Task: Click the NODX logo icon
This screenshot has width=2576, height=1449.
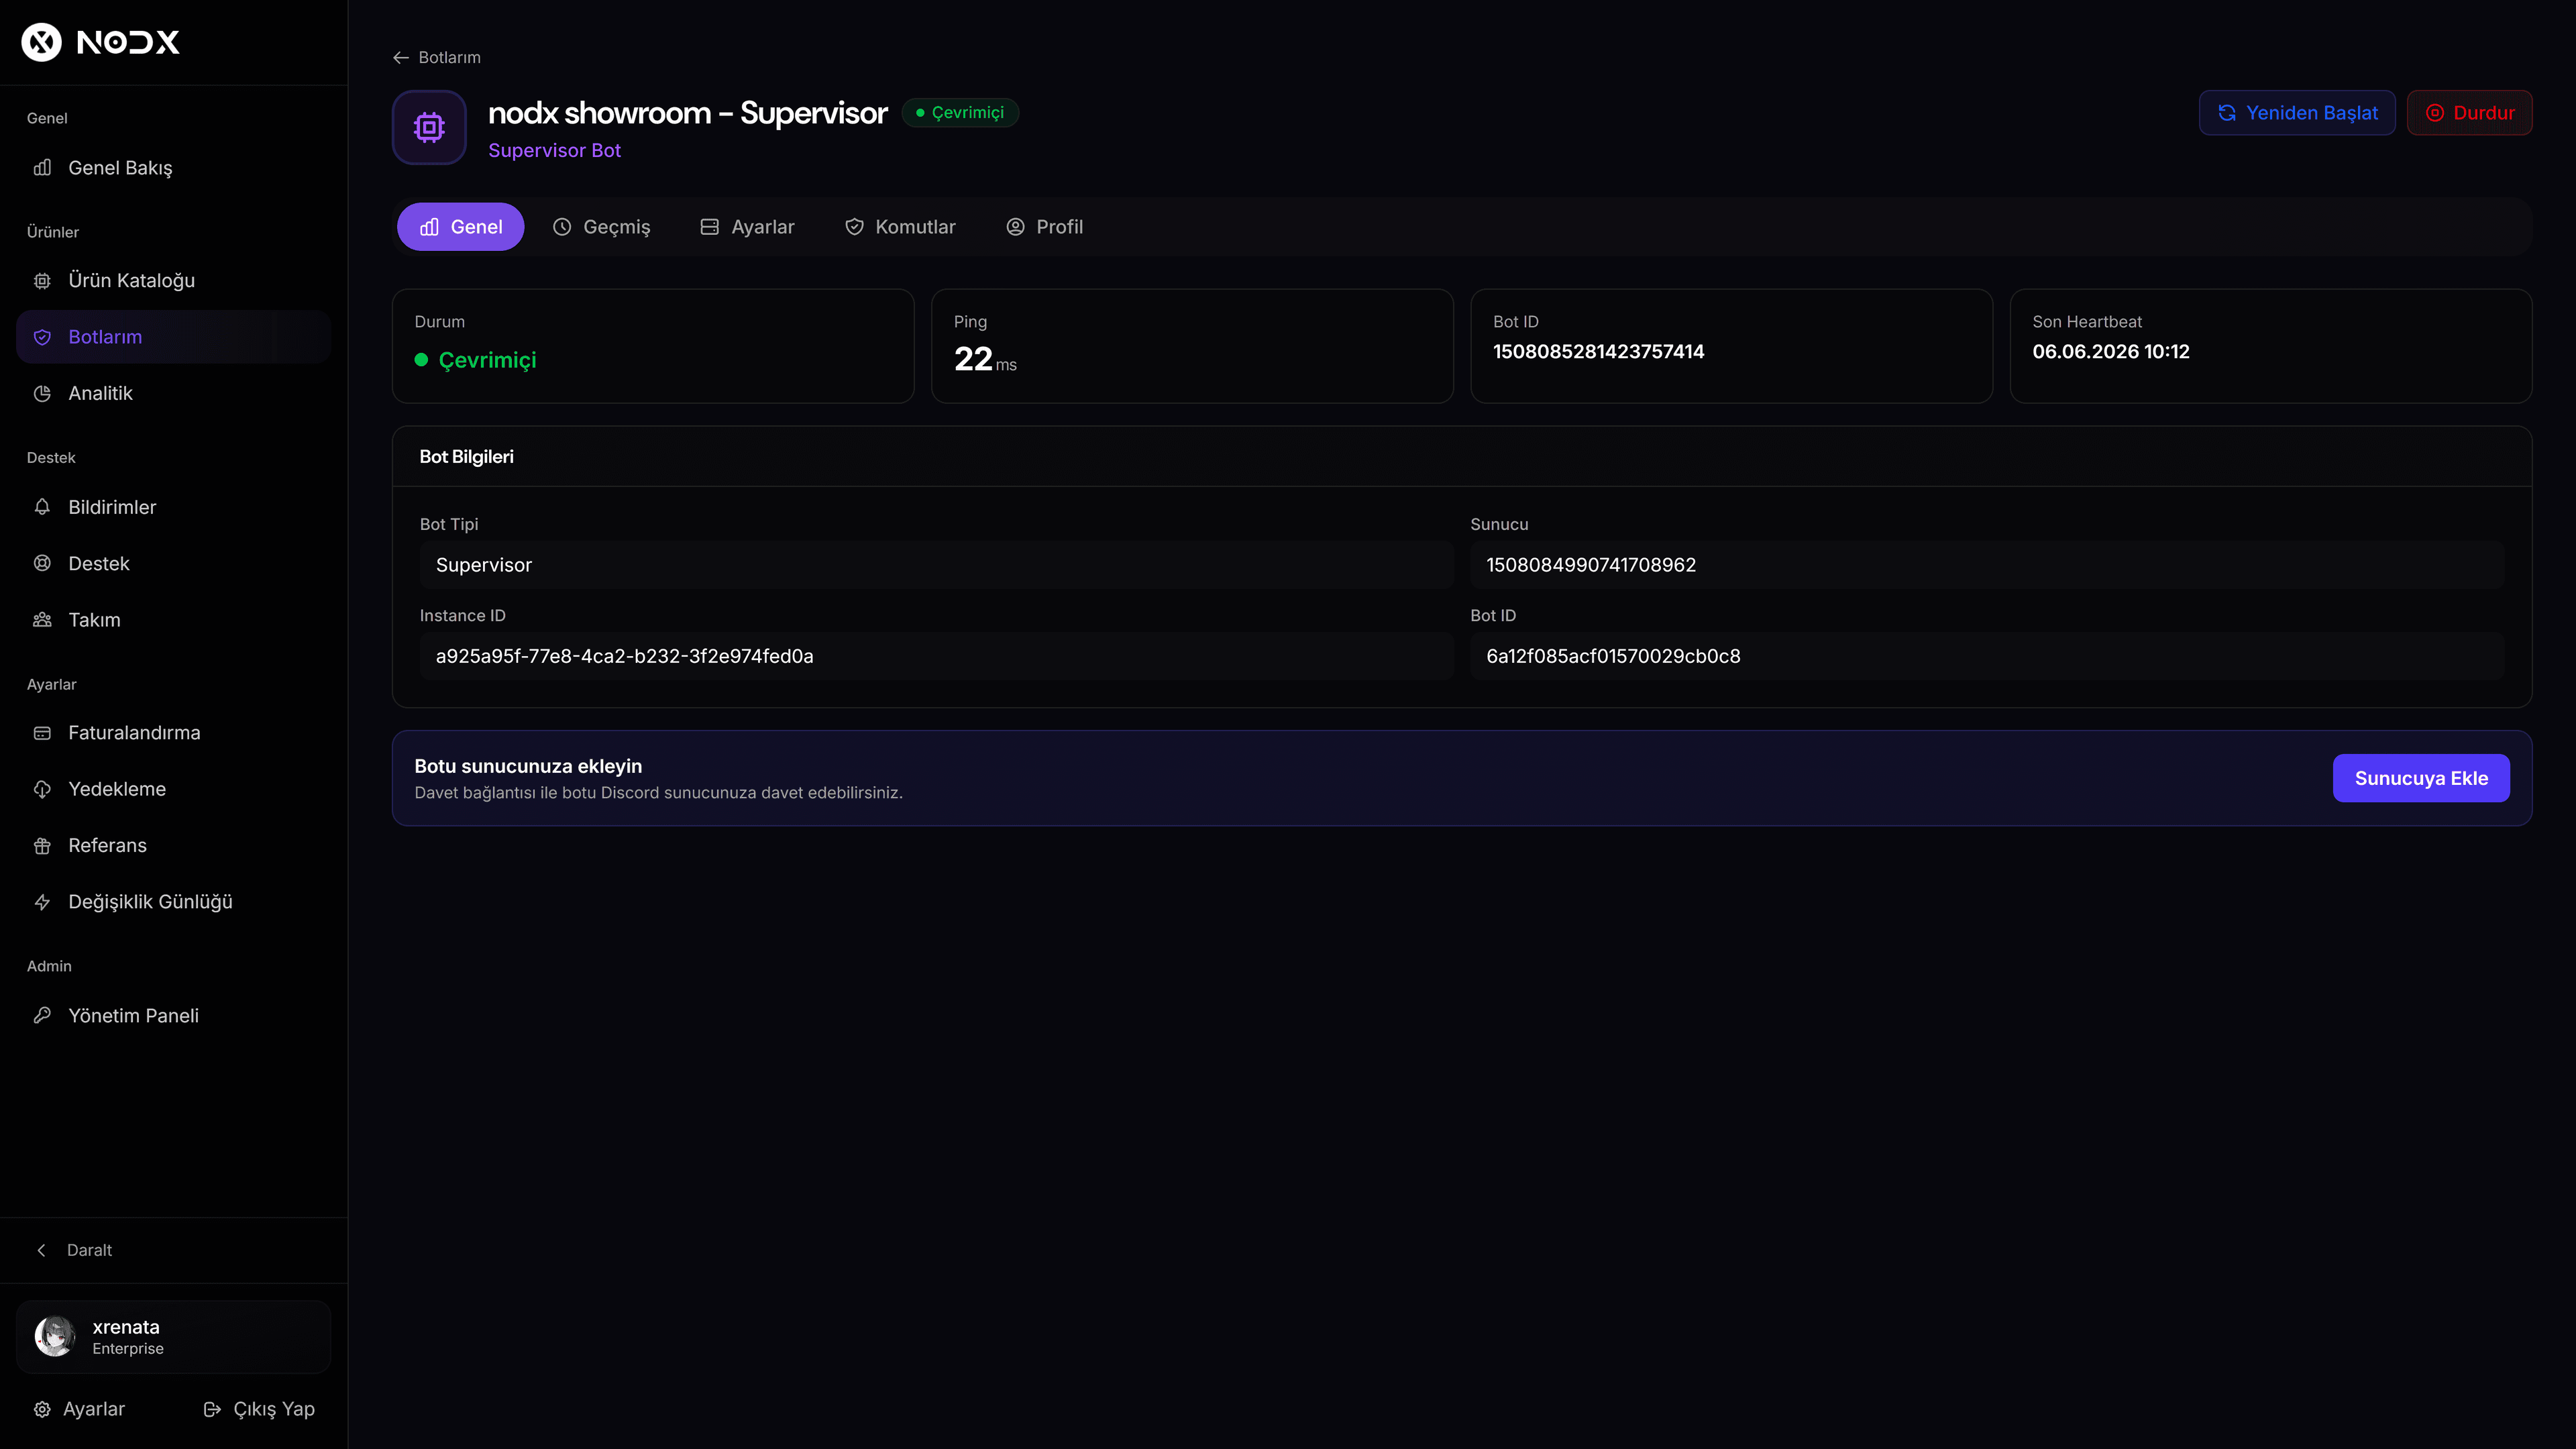Action: [42, 42]
